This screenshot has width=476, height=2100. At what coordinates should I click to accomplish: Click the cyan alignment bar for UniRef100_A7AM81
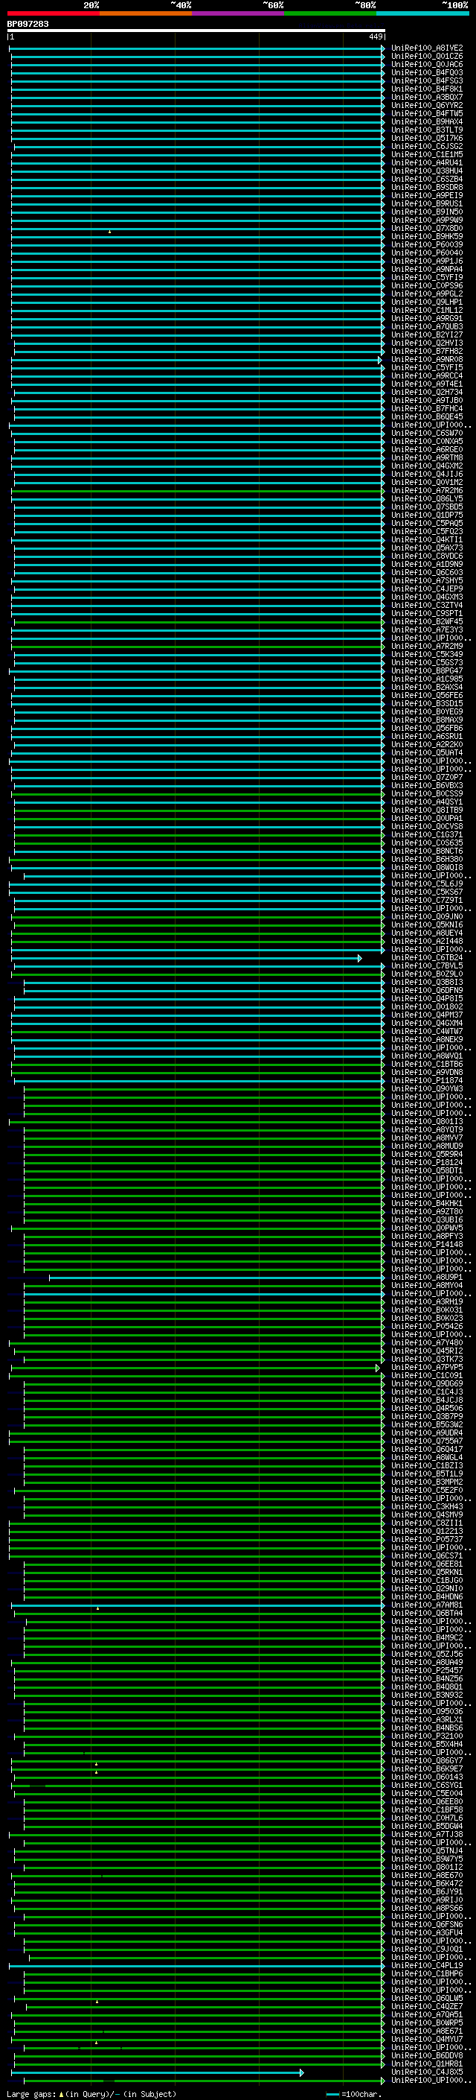(198, 1605)
